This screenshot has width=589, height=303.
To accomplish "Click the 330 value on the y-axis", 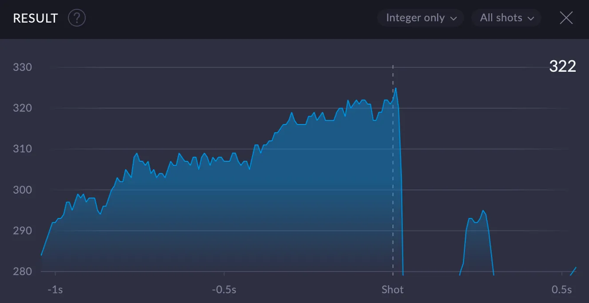I will pyautogui.click(x=23, y=67).
